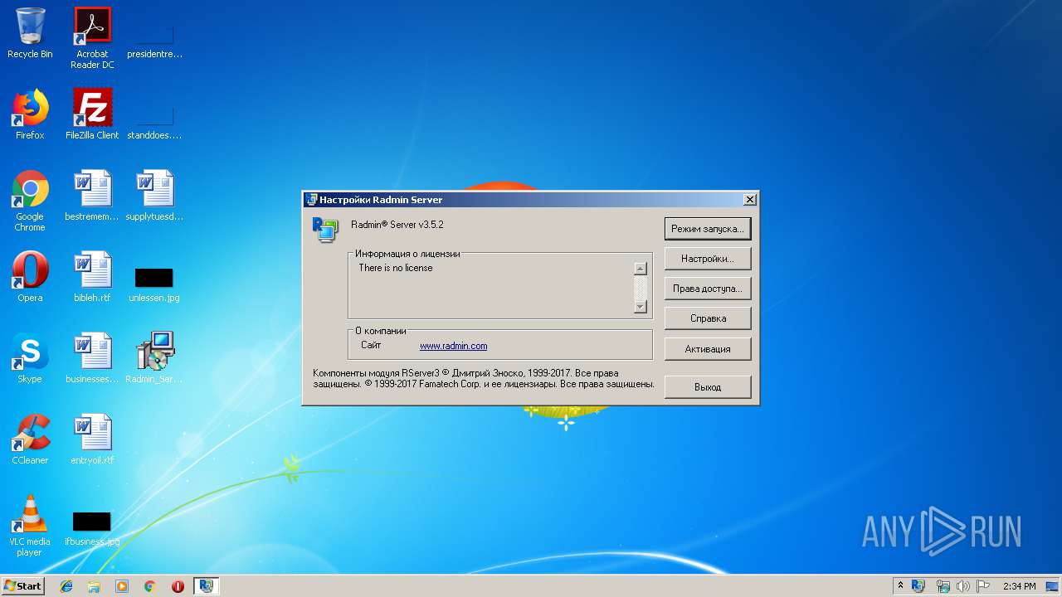Open the Recycle Bin desktop icon

pyautogui.click(x=30, y=33)
